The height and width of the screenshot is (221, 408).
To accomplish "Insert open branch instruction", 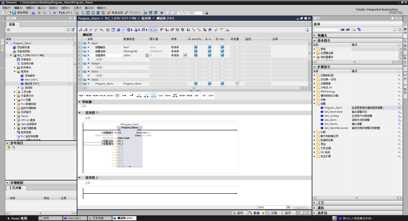I will pos(124,96).
